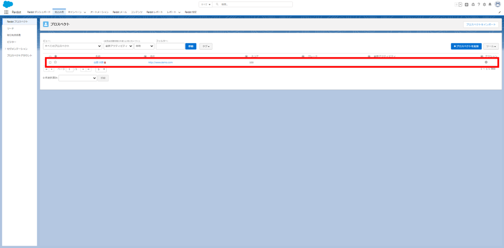Open the キャンペーン tab chevron menu
504x248 pixels.
(x=85, y=12)
